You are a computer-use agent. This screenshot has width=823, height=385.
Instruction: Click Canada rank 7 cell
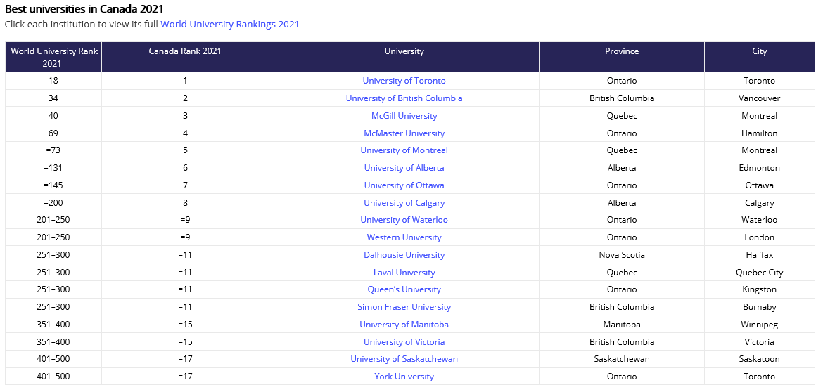[x=185, y=185]
